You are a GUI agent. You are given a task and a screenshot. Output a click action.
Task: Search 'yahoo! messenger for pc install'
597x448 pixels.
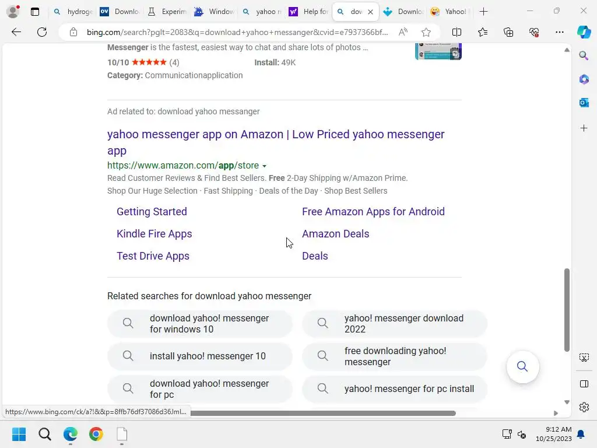395,389
